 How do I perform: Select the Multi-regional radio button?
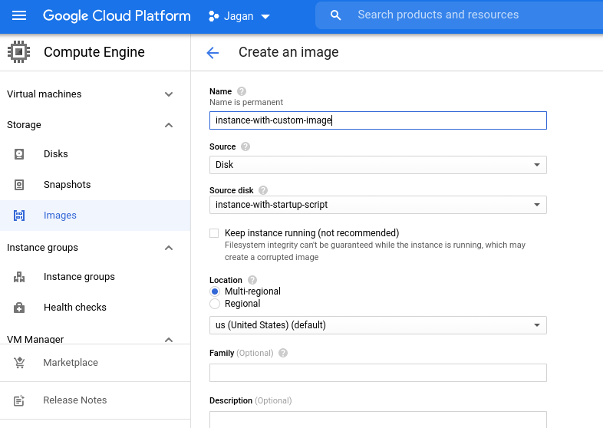coord(215,291)
